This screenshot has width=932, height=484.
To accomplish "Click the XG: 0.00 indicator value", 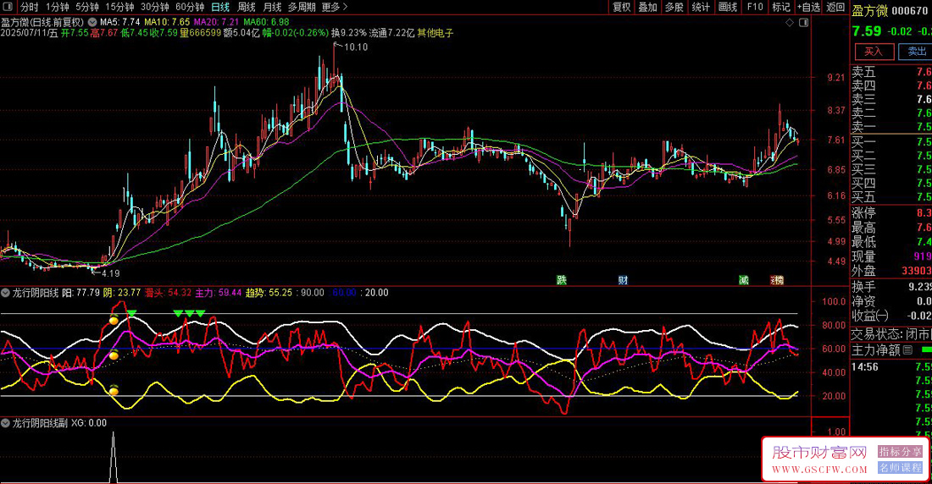I will coord(89,423).
